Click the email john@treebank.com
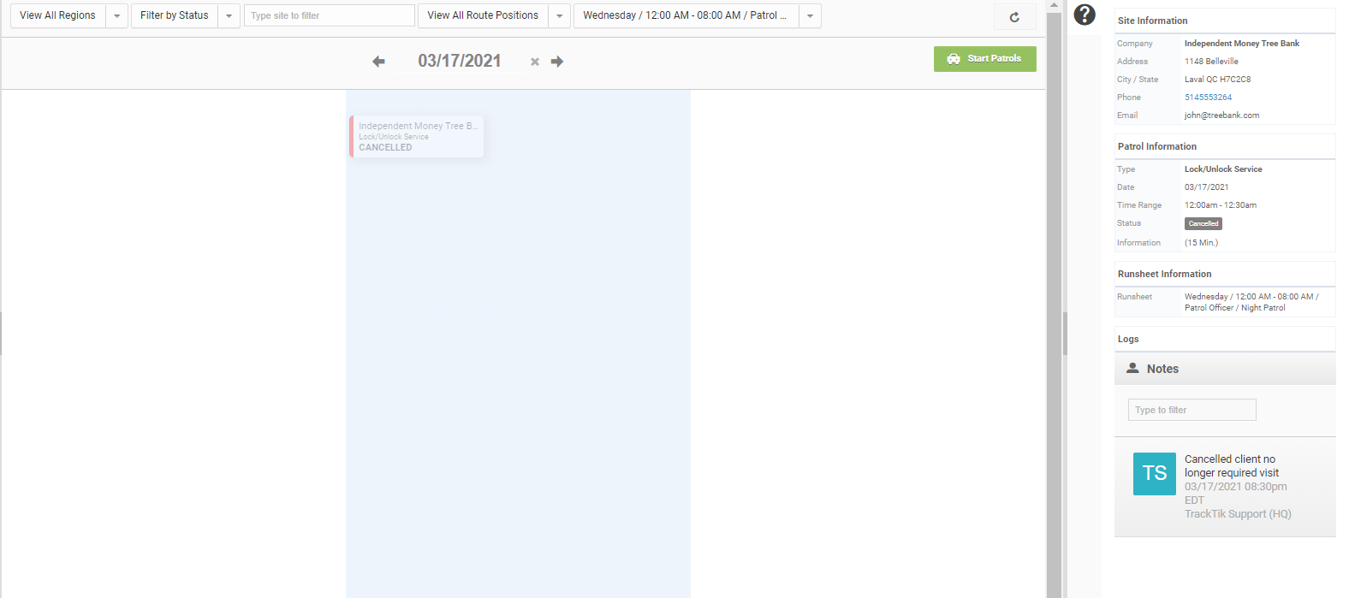Screen dimensions: 1349x598 pos(1221,115)
